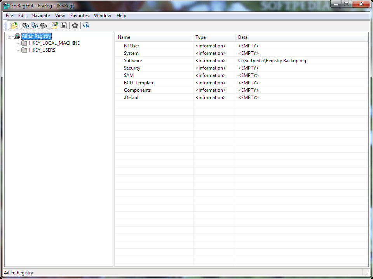Select the System row

click(x=241, y=53)
